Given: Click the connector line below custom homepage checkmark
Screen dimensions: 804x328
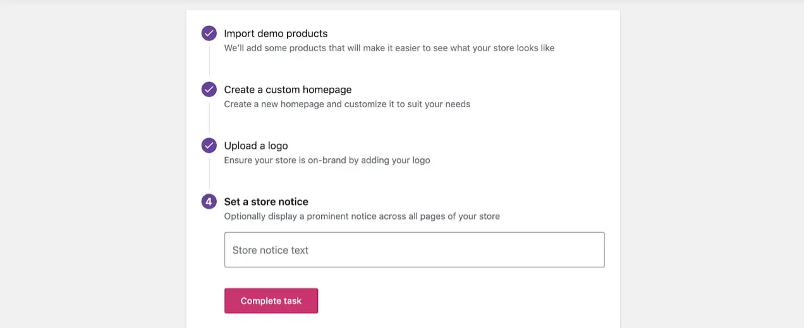Looking at the screenshot, I should click(209, 115).
